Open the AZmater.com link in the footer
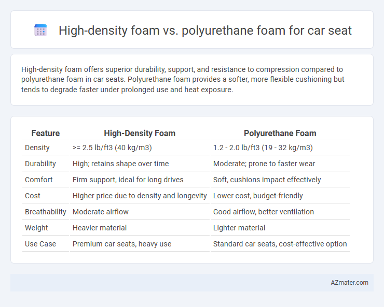The width and height of the screenshot is (384, 307). tap(349, 282)
